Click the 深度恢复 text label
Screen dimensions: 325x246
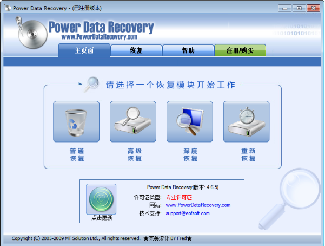pyautogui.click(x=190, y=154)
